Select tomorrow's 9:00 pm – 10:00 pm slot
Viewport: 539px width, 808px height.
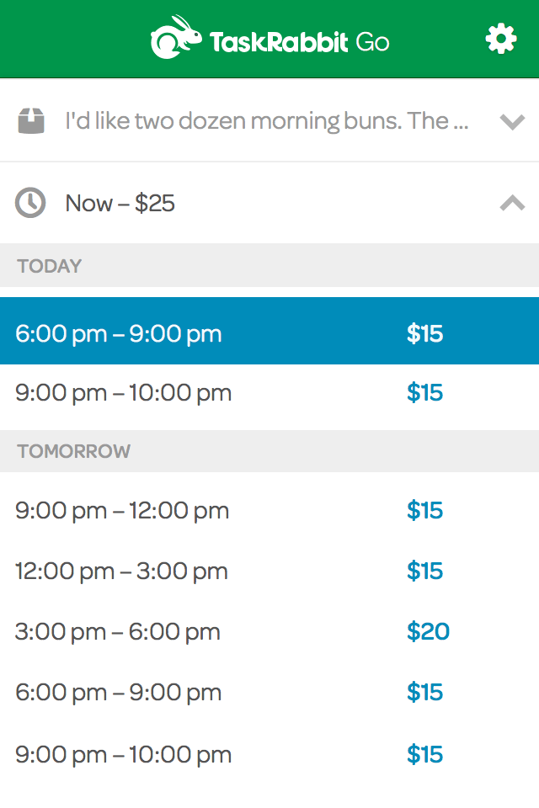[123, 755]
